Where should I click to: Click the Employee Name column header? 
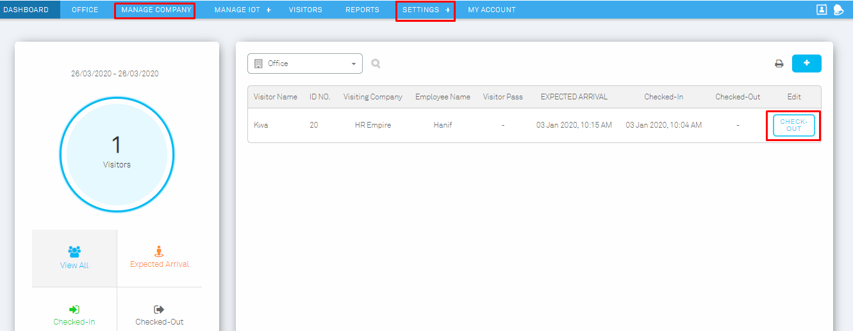[x=443, y=97]
